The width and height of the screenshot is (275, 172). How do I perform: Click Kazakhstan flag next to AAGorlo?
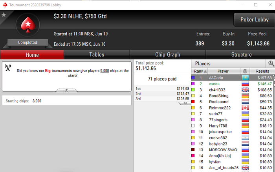(245, 78)
